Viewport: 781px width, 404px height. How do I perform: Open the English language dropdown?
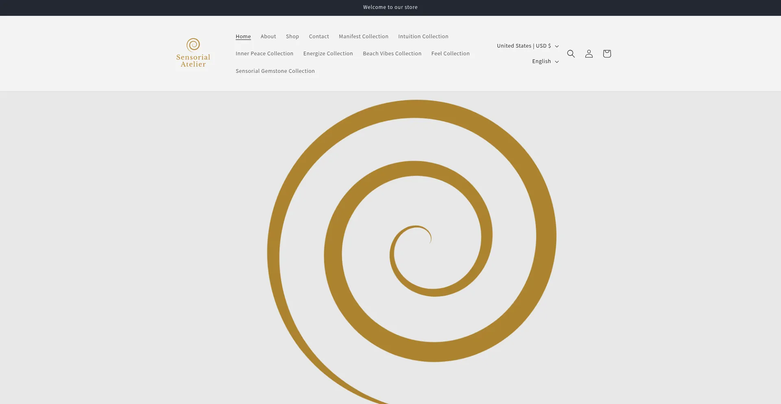pyautogui.click(x=545, y=61)
